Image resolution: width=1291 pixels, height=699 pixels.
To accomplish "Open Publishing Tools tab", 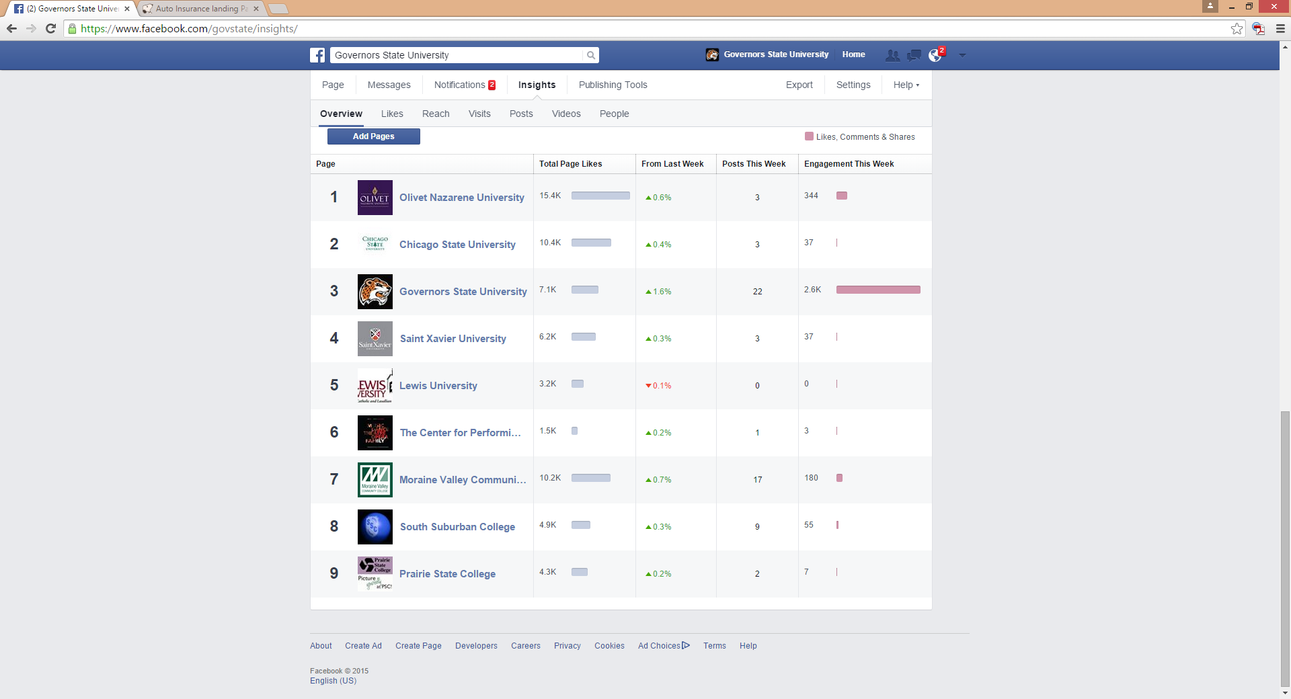I will click(613, 85).
